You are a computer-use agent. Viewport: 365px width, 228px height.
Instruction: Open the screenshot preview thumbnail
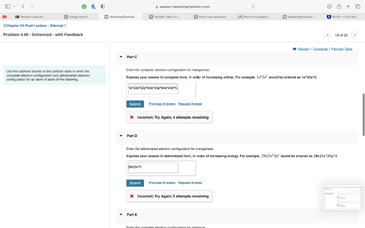(x=342, y=197)
